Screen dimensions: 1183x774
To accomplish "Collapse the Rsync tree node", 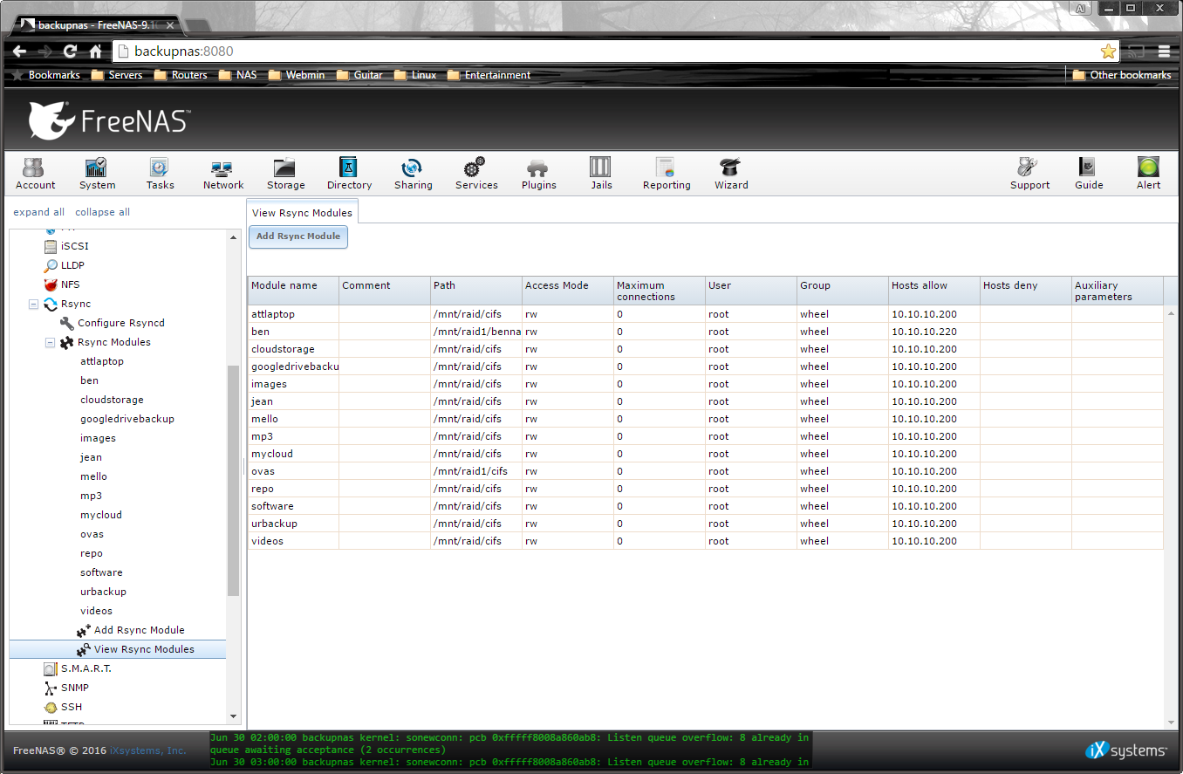I will [33, 304].
